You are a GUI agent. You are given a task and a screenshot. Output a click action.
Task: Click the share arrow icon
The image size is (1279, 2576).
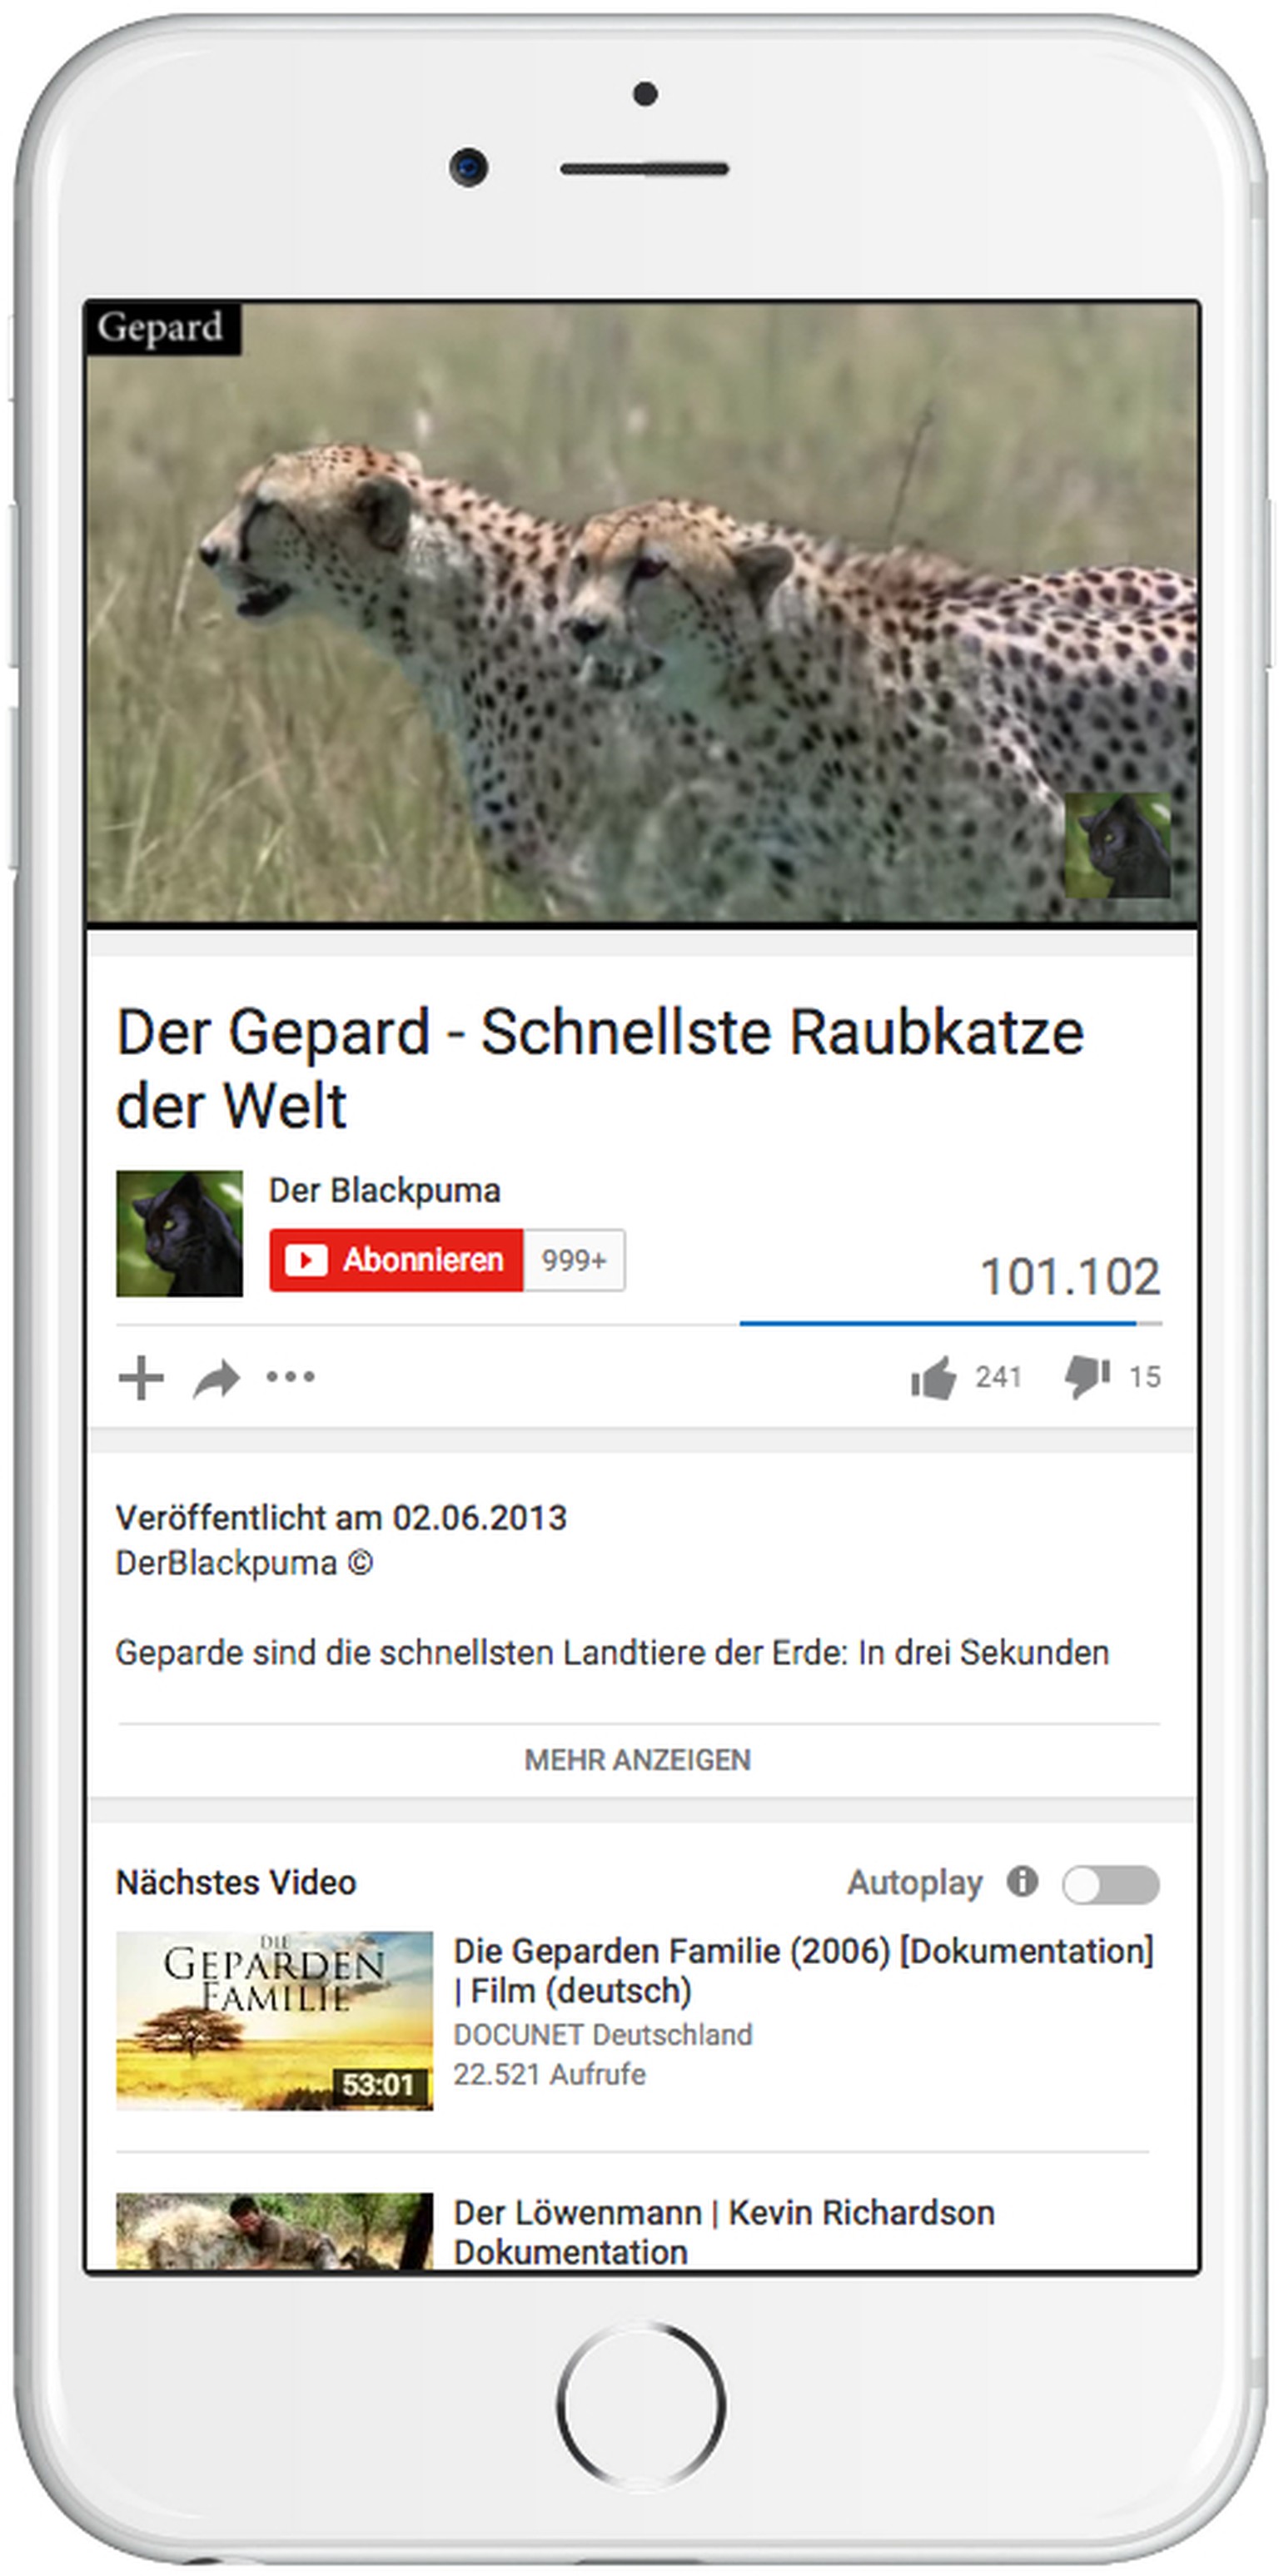(217, 1378)
